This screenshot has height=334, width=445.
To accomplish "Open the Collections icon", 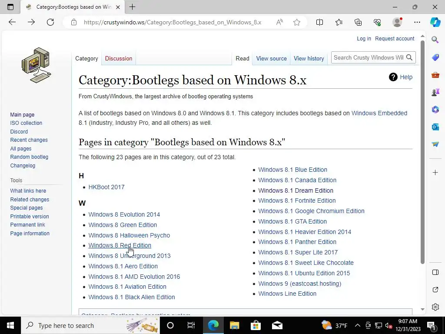I will (358, 22).
